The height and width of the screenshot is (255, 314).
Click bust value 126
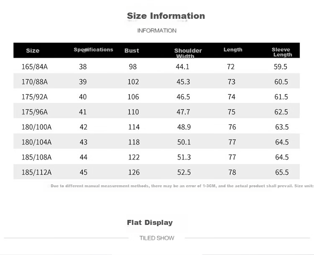pyautogui.click(x=134, y=172)
